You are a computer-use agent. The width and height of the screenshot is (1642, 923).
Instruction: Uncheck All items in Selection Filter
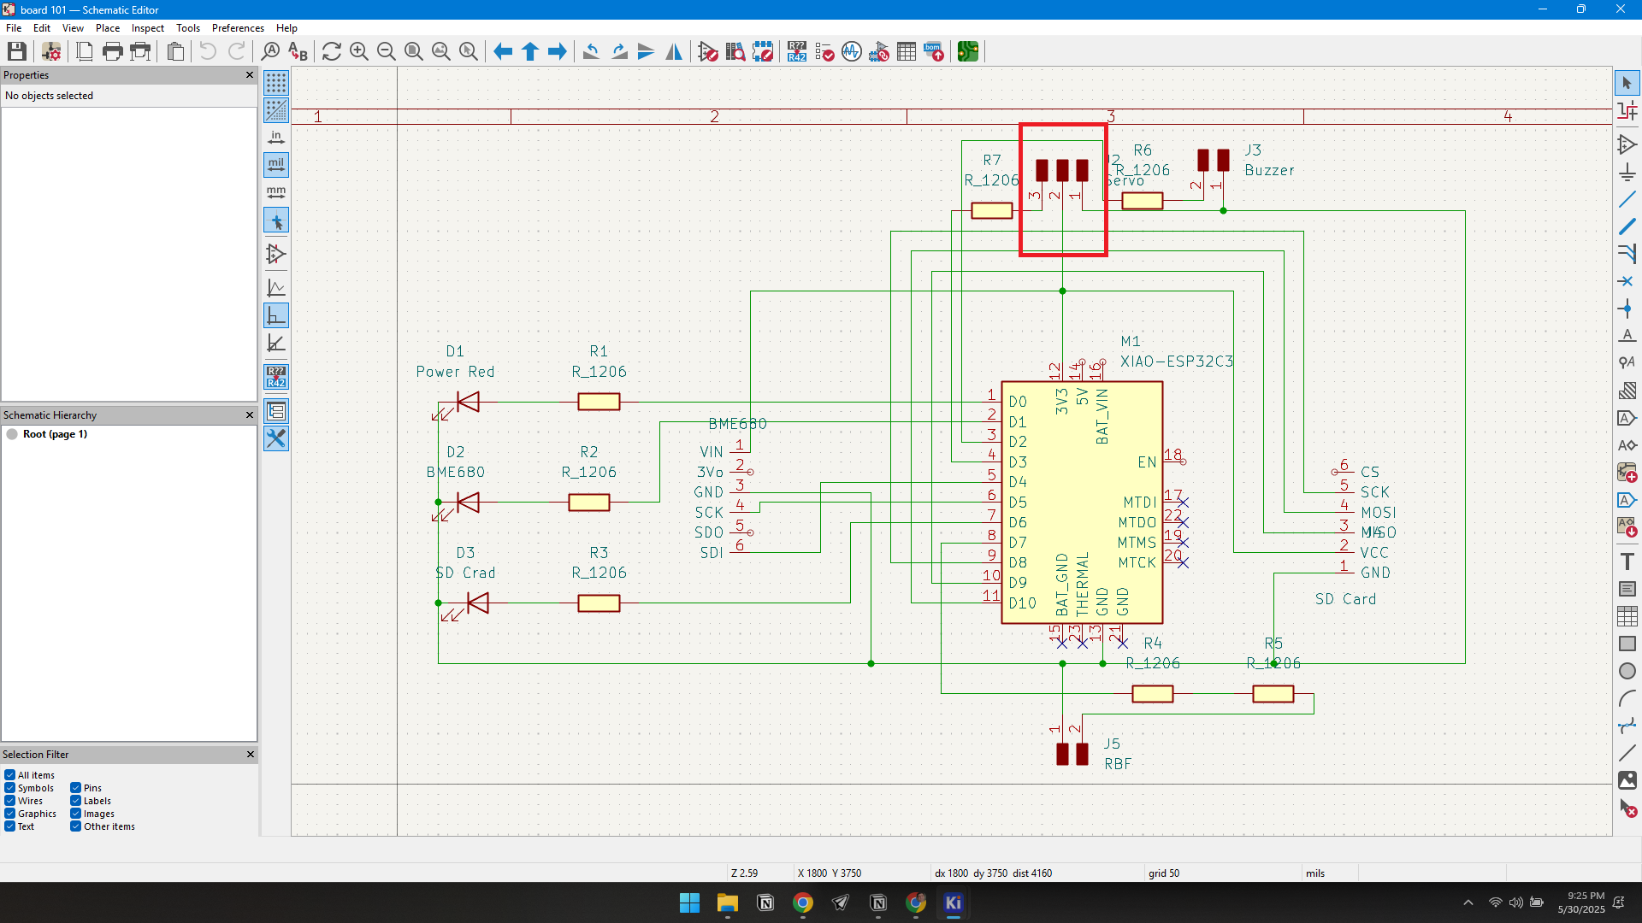coord(10,775)
